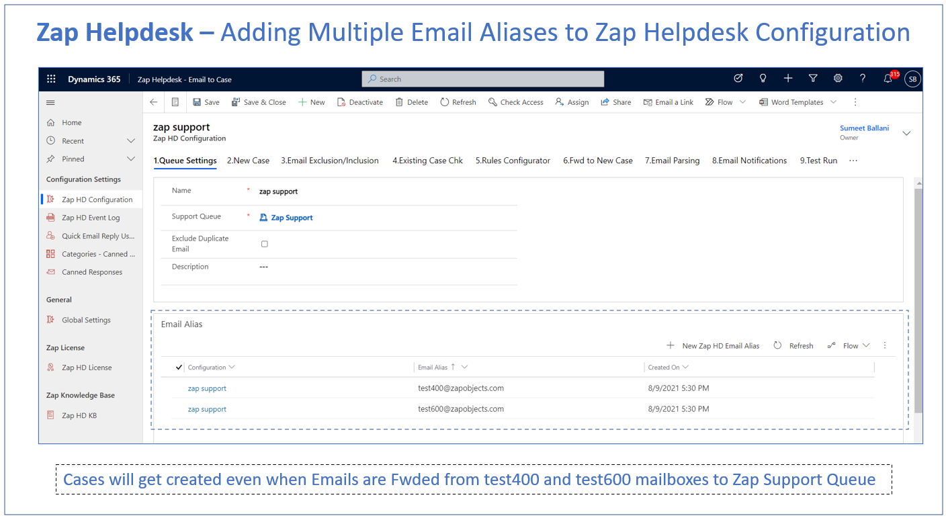
Task: Sort by Email Alias column header
Action: 433,368
